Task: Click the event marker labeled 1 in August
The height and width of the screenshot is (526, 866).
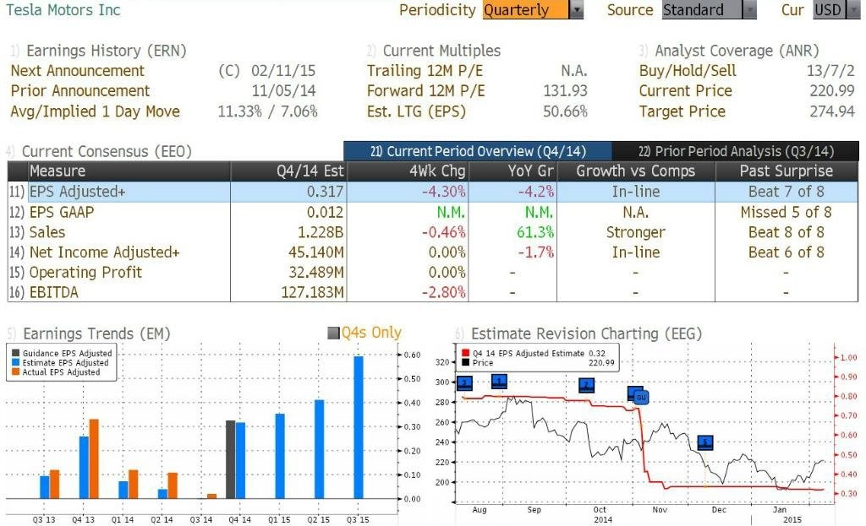Action: [x=499, y=382]
